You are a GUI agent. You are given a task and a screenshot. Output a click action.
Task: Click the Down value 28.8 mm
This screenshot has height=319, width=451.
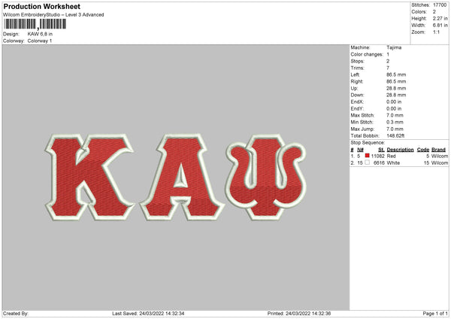(x=396, y=95)
